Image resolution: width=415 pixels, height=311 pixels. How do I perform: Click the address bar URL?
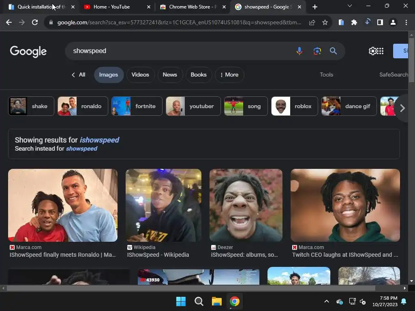pyautogui.click(x=179, y=23)
